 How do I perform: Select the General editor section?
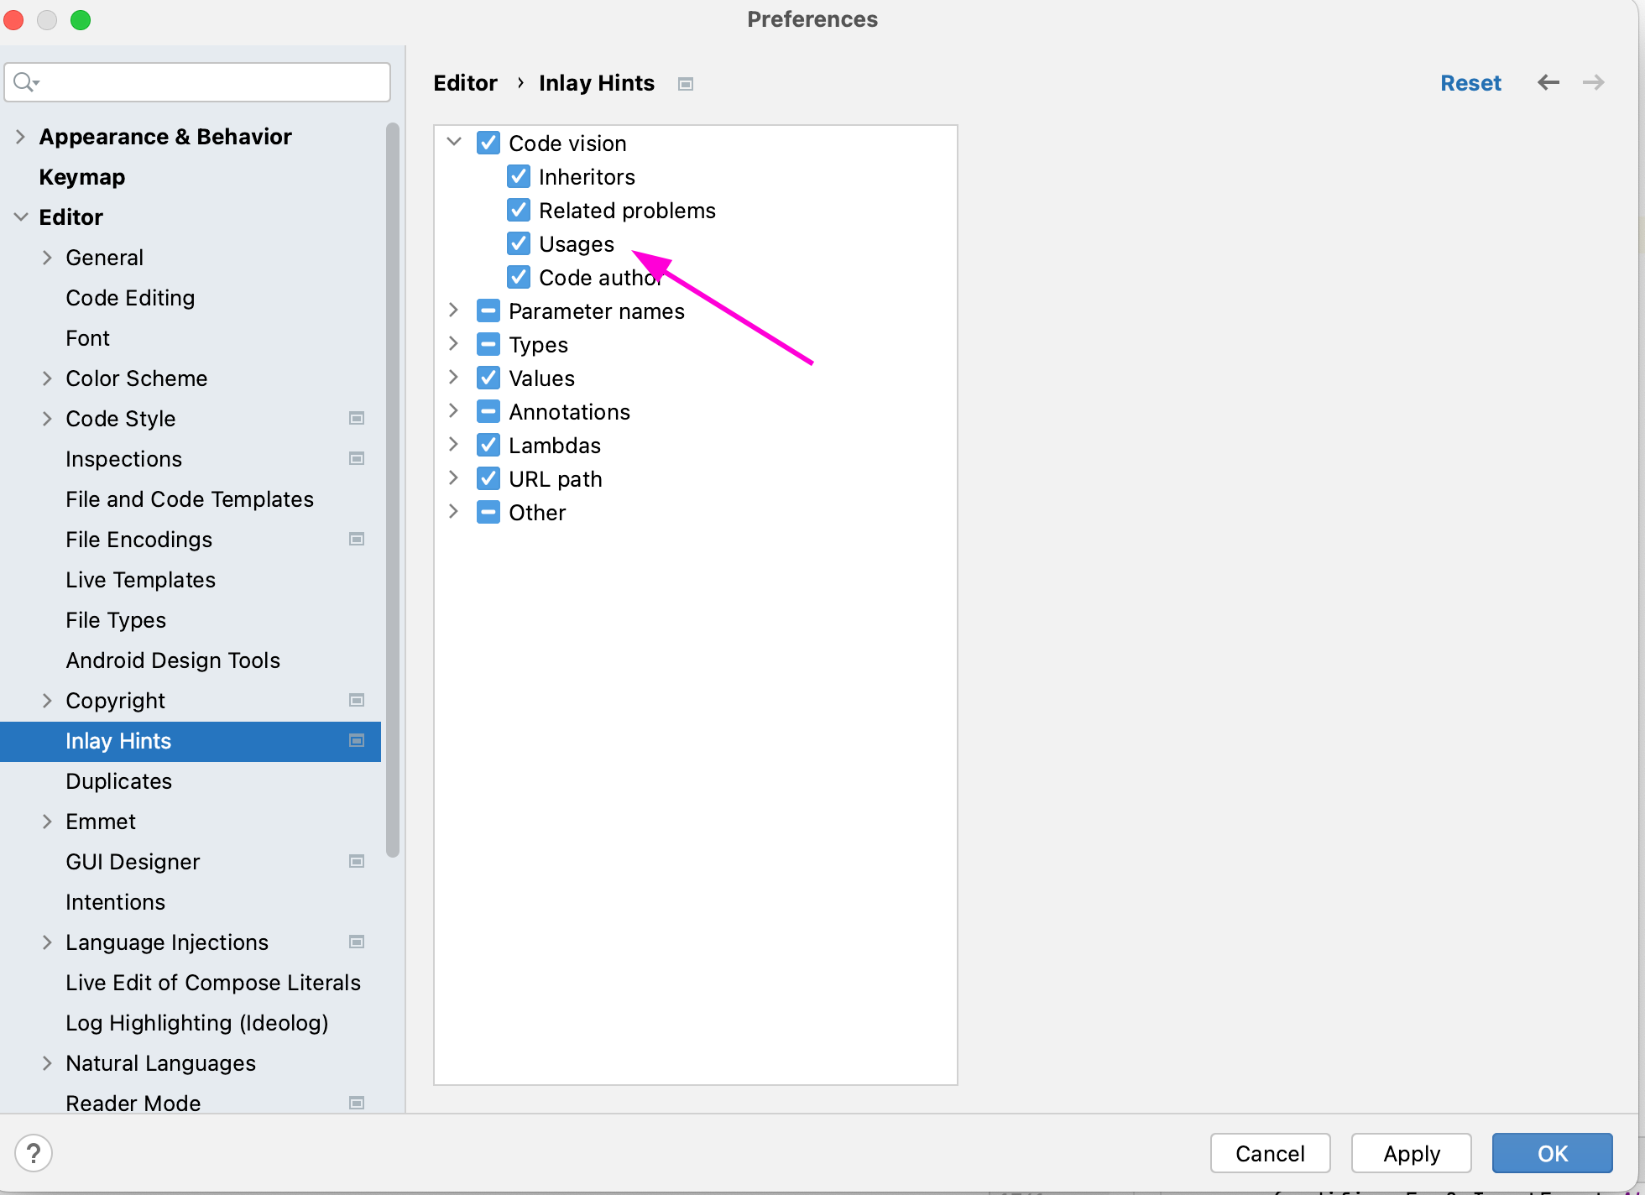click(x=105, y=257)
